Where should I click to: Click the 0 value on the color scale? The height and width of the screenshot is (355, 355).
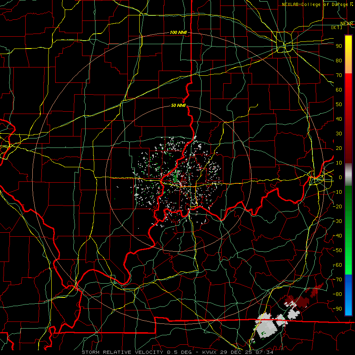click(x=340, y=177)
